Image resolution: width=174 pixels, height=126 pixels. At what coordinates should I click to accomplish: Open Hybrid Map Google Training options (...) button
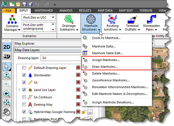90,112
